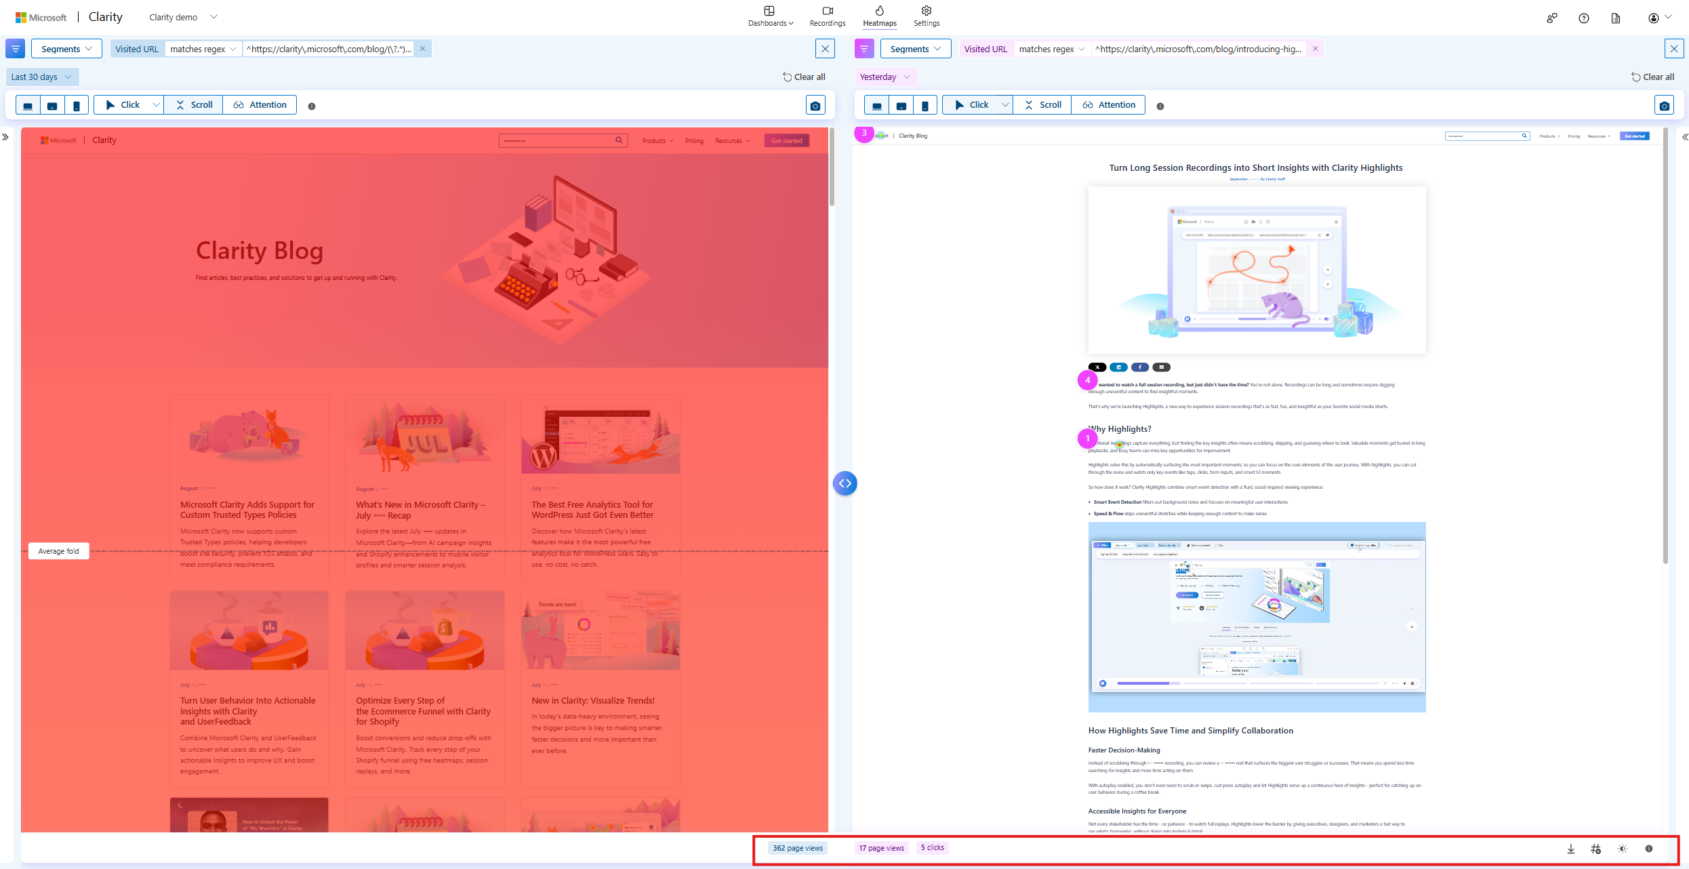The image size is (1689, 869).
Task: Click the 17 page views label
Action: 881,848
